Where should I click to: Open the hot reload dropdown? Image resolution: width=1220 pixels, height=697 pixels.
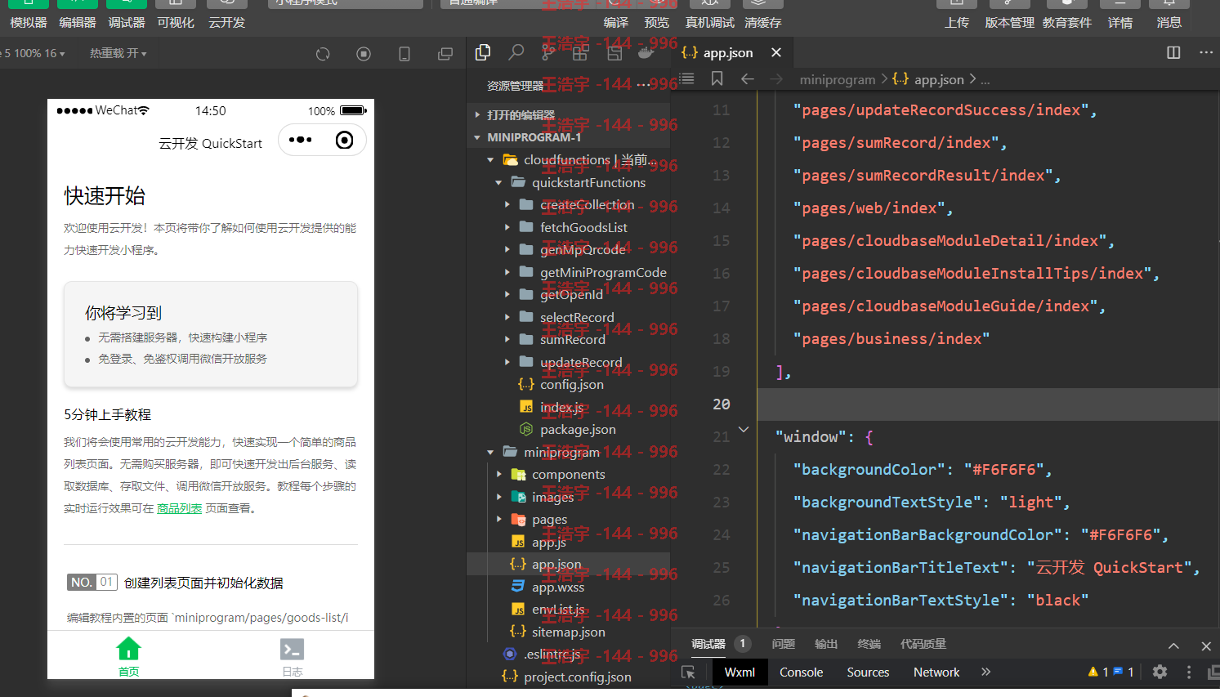tap(118, 53)
